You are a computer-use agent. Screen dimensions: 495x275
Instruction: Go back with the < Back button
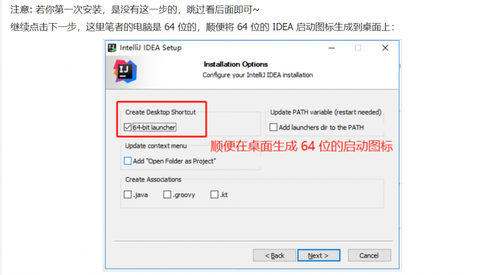coord(275,255)
